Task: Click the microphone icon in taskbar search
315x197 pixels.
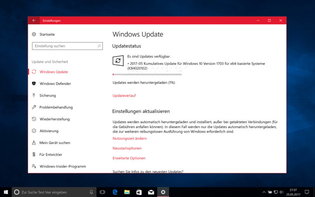Action: (x=91, y=192)
